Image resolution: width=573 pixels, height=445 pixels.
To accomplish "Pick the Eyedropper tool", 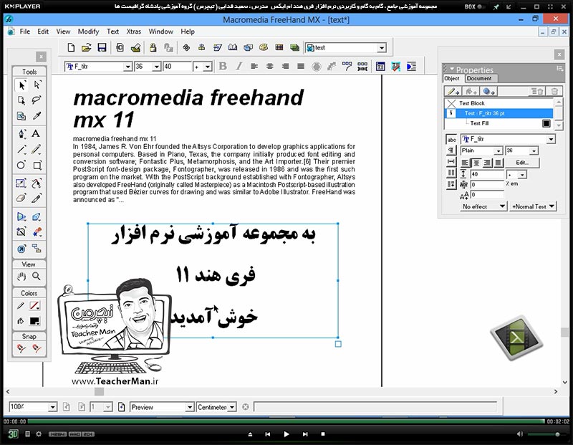I will tap(37, 116).
